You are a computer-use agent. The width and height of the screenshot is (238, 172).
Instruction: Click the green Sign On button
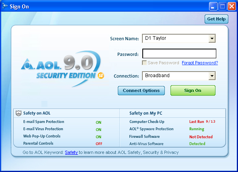click(193, 90)
